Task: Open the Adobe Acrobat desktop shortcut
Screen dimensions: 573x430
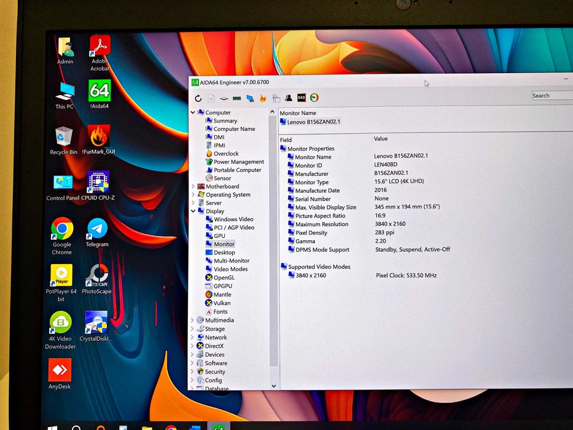Action: (x=99, y=53)
